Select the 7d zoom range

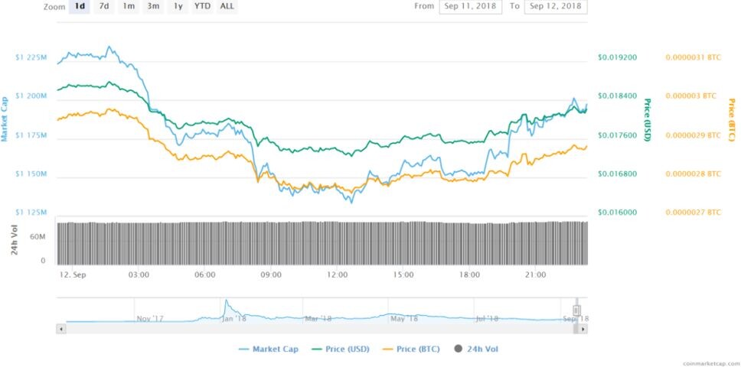click(104, 7)
